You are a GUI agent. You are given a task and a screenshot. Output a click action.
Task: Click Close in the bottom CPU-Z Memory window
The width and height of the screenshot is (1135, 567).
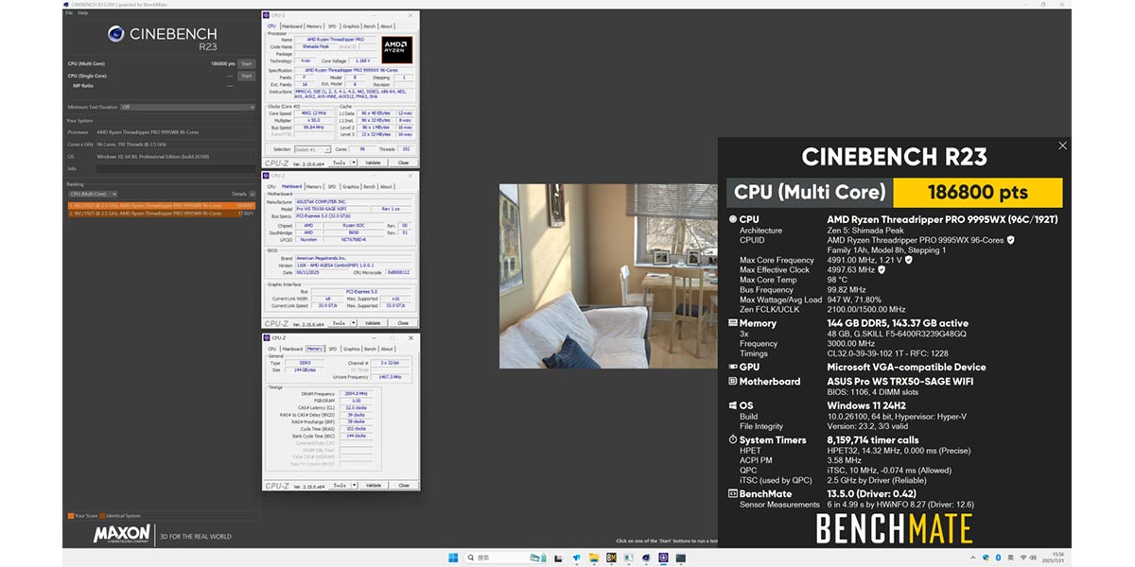point(403,485)
